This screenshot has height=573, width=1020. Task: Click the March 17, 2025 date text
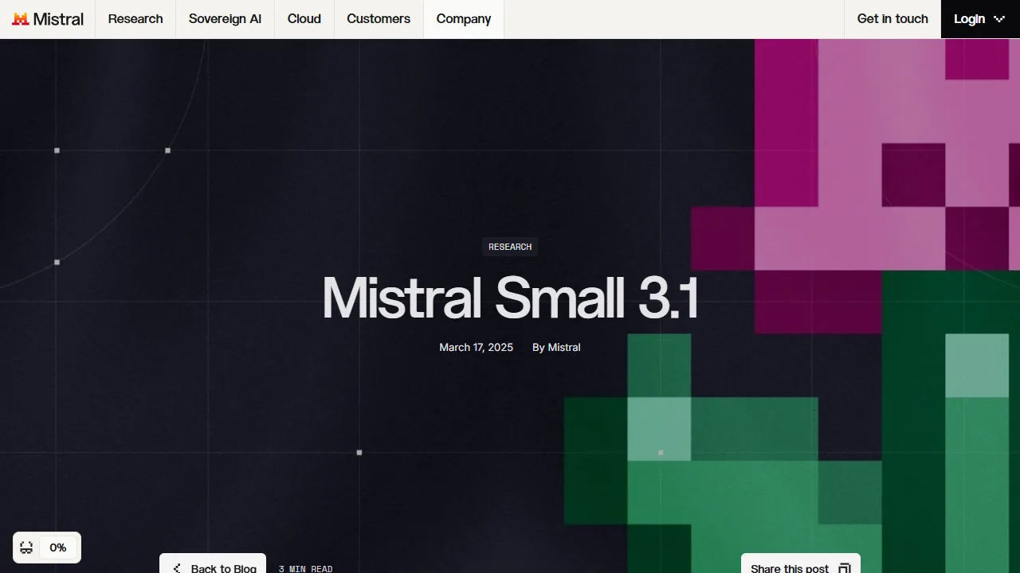point(477,348)
